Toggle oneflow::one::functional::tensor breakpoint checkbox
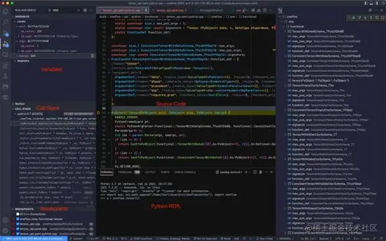The height and width of the screenshot is (241, 386). click(17, 219)
